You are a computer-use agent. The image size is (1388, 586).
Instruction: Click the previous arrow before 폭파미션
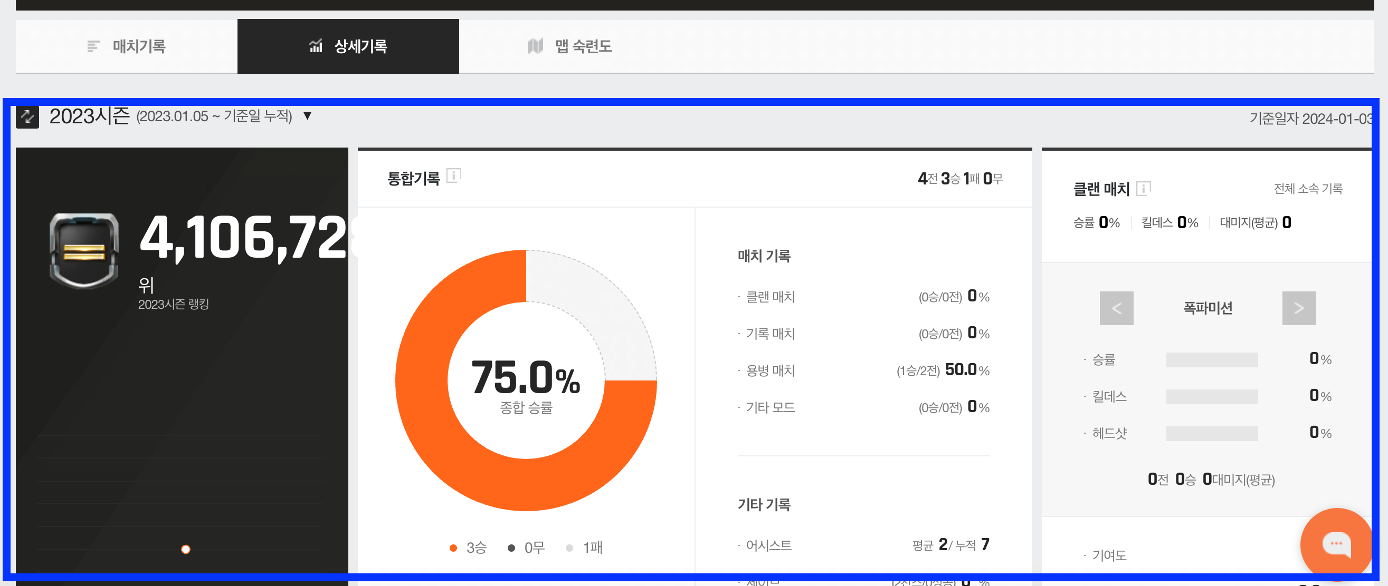(x=1116, y=308)
